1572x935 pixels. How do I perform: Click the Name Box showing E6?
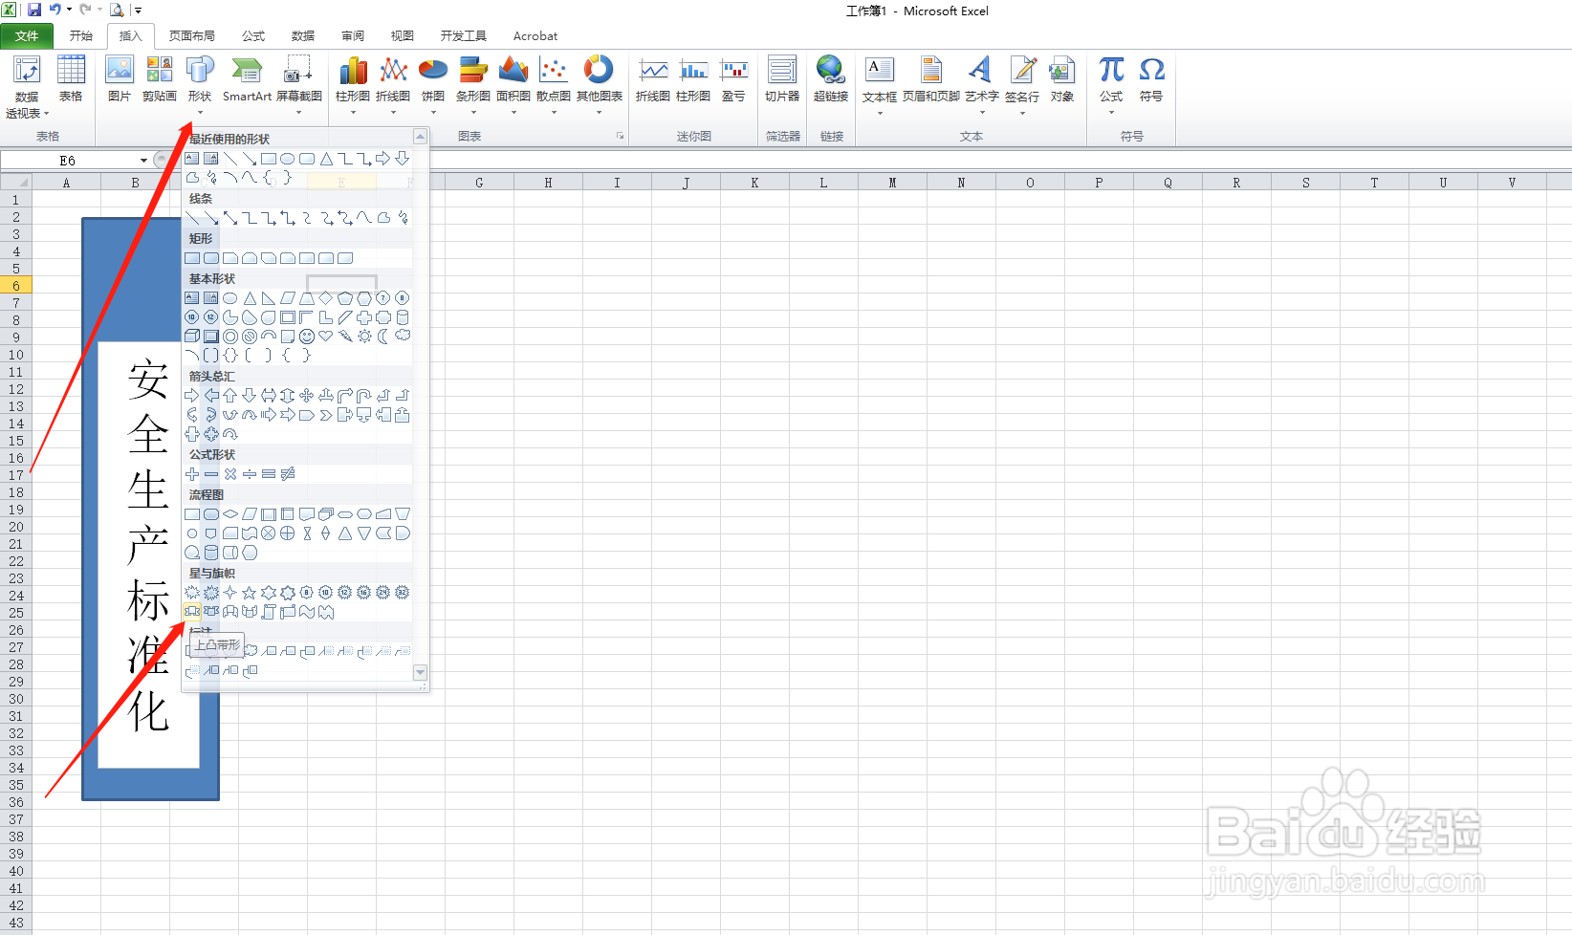click(68, 161)
